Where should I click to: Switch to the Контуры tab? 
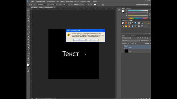[x=134, y=36]
